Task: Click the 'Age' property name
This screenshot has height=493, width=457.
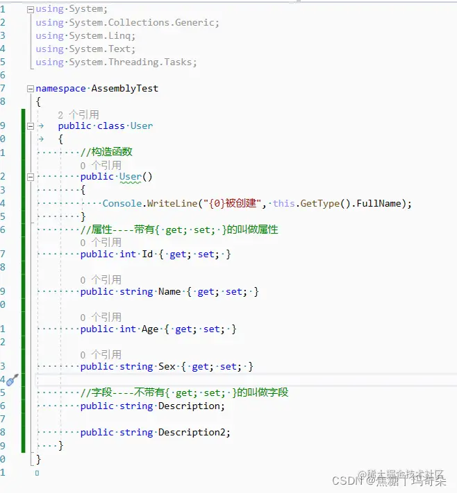Action: click(x=150, y=329)
